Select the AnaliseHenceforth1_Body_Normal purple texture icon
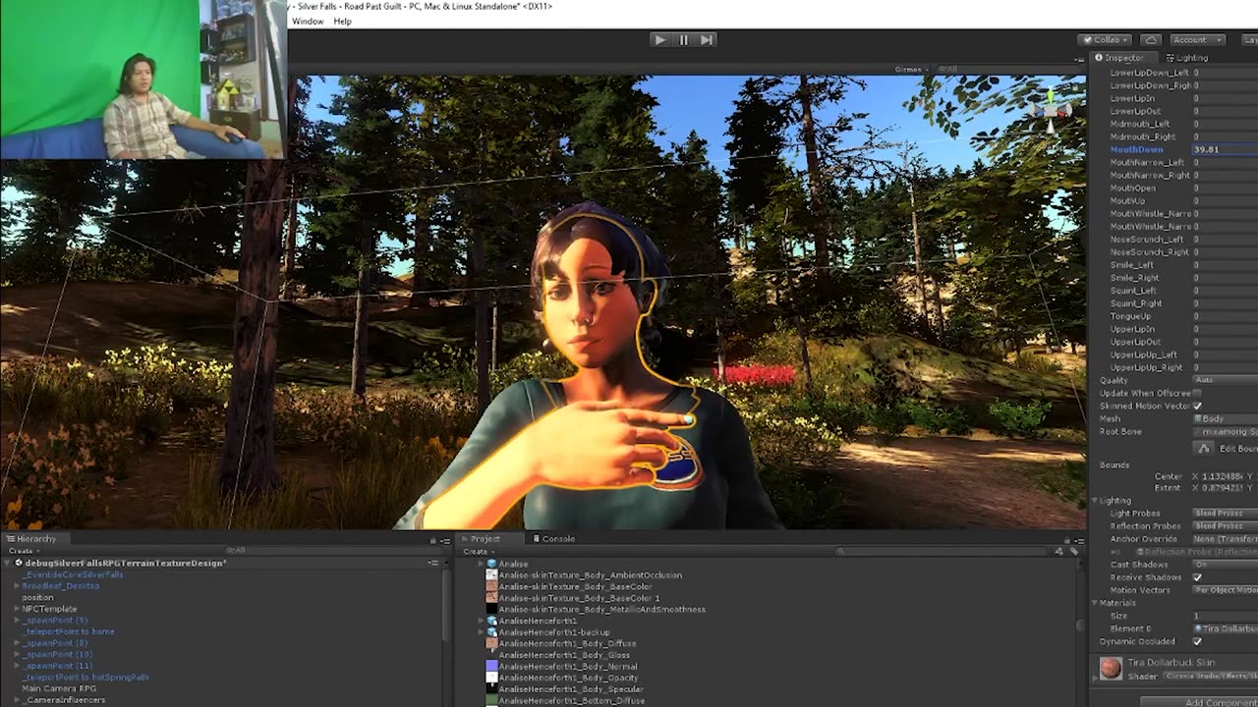This screenshot has width=1258, height=707. (x=491, y=666)
